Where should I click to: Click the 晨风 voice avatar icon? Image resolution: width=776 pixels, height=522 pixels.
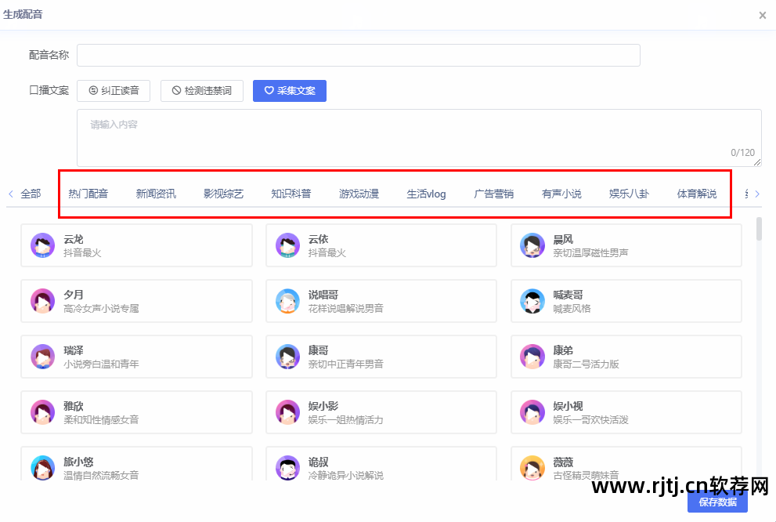(x=532, y=245)
